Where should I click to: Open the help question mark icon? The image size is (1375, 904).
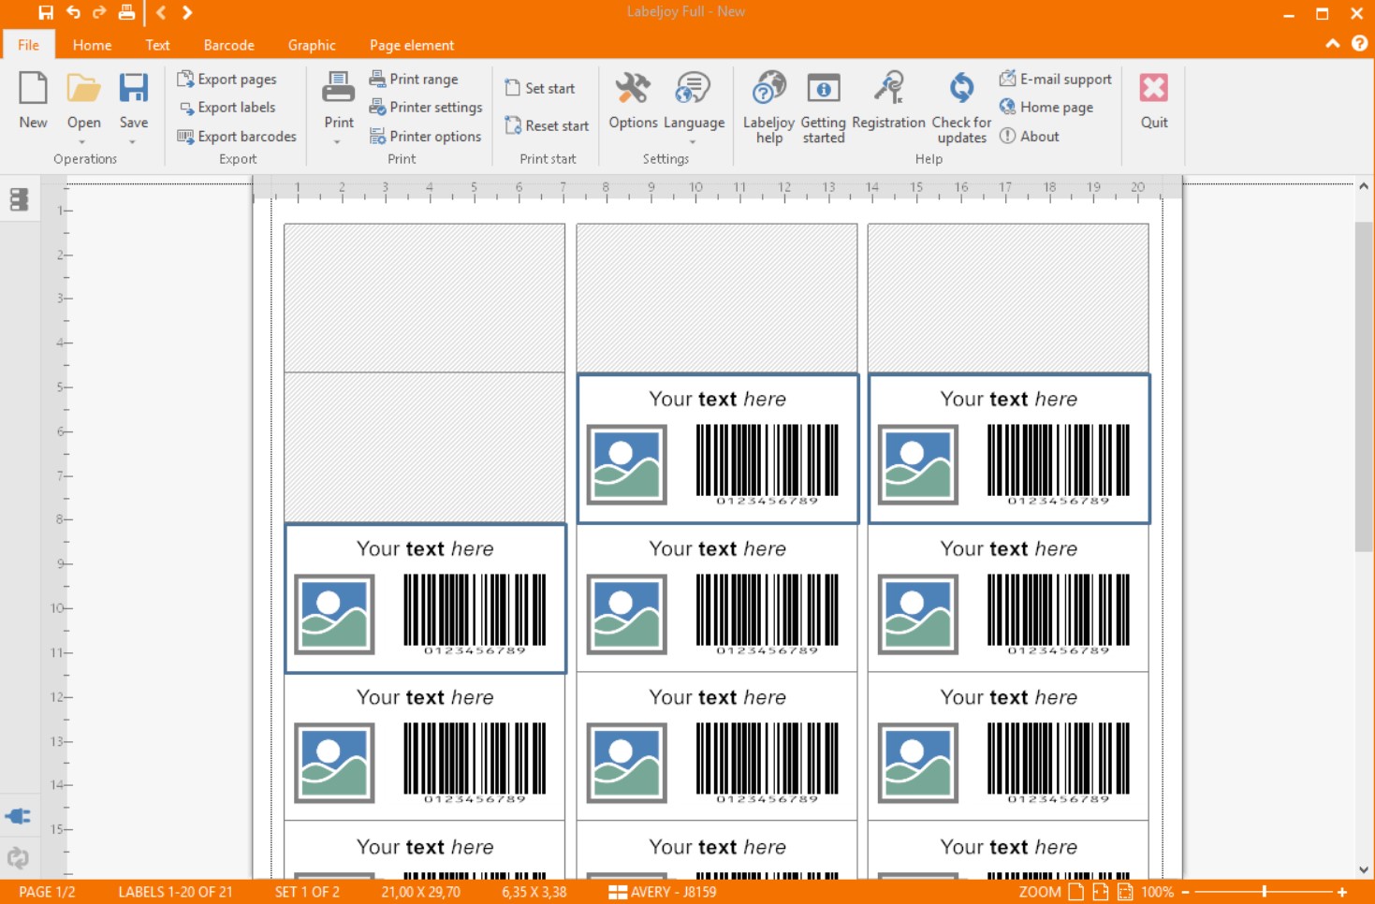[x=1359, y=44]
